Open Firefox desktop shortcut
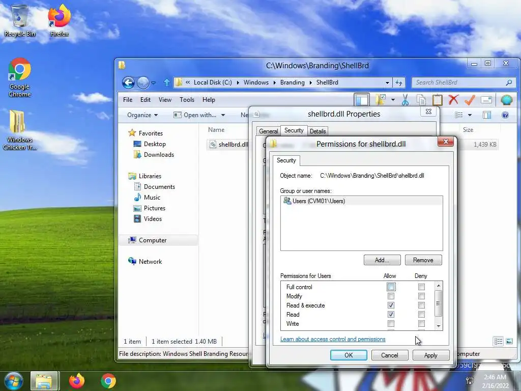This screenshot has height=391, width=521. 59,20
